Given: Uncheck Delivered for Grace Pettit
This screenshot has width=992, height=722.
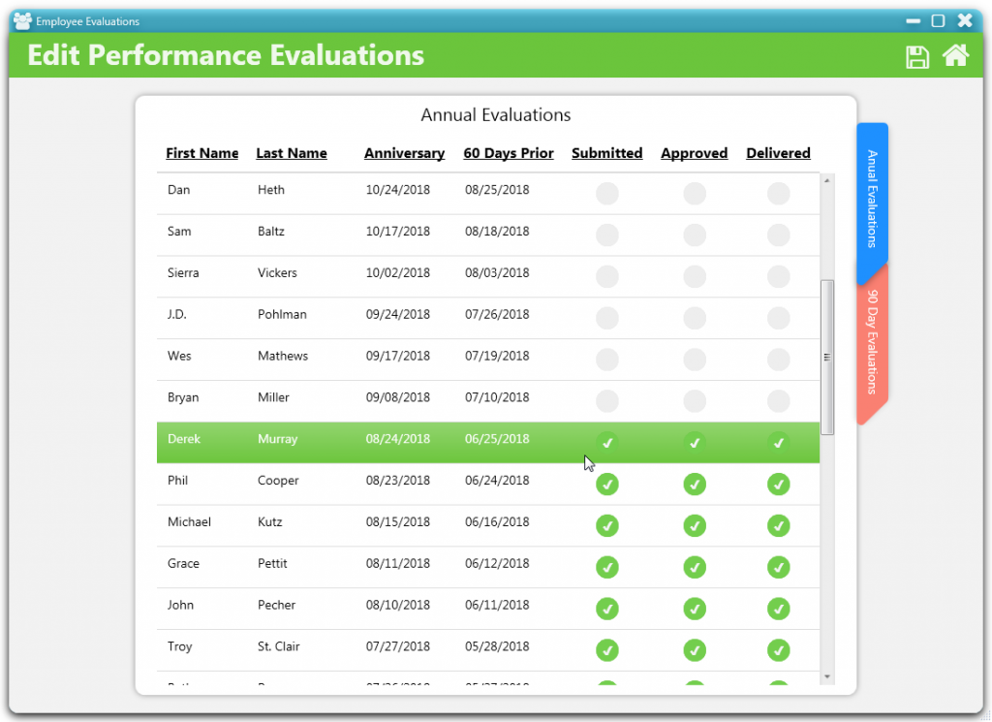Looking at the screenshot, I should (x=778, y=567).
